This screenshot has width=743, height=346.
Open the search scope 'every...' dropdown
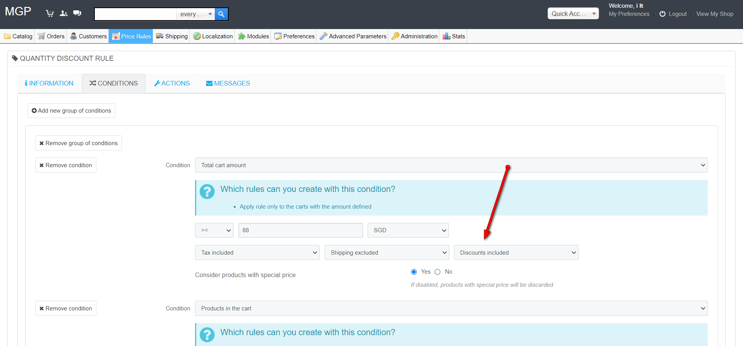(196, 14)
